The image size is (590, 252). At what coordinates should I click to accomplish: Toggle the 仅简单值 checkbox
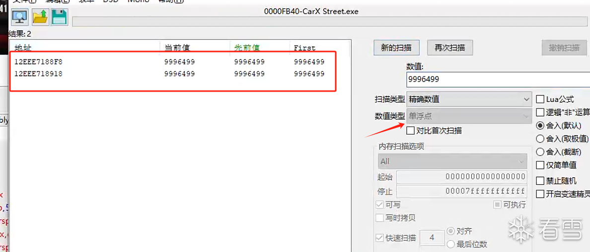[540, 165]
